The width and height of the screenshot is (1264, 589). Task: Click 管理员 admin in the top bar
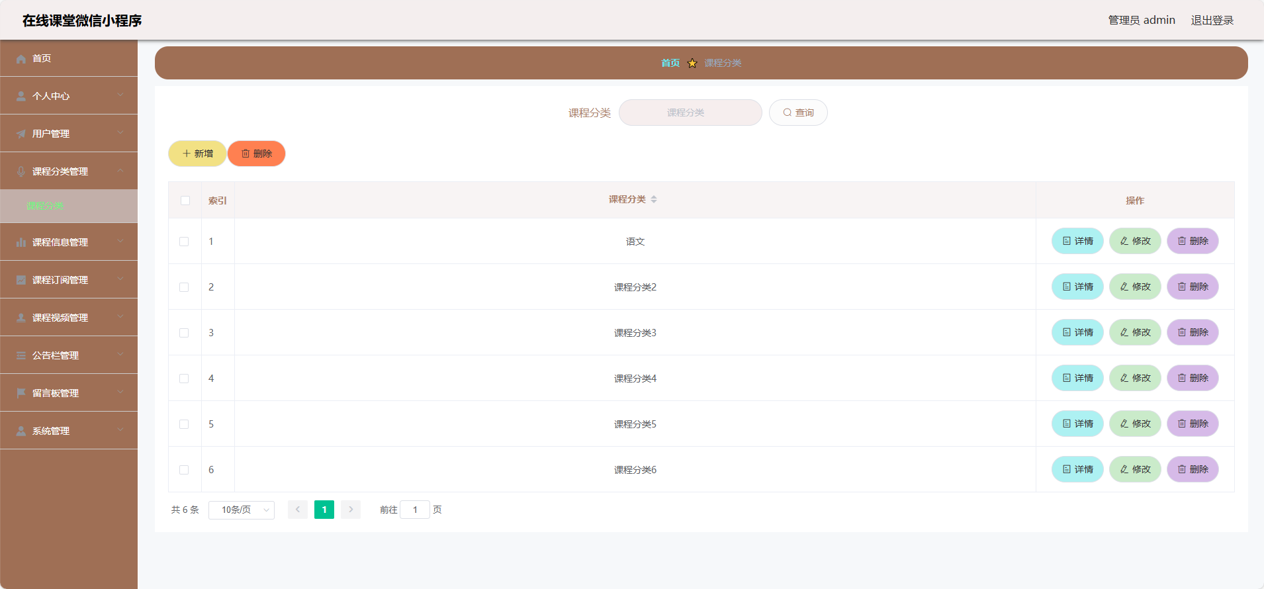click(x=1142, y=21)
